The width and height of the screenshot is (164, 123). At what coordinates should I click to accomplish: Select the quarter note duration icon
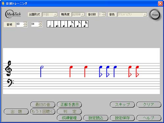click(64, 24)
